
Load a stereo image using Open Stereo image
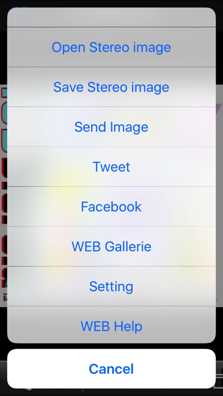coord(111,47)
